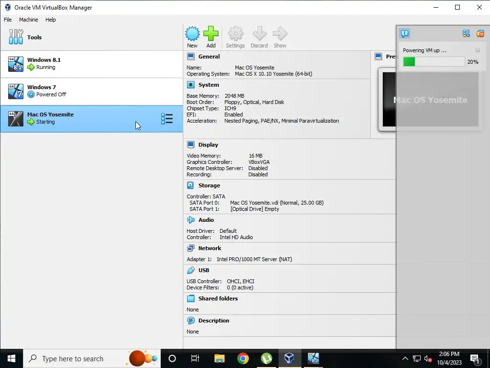Open the Windows Start menu
The width and height of the screenshot is (490, 368).
(x=11, y=358)
